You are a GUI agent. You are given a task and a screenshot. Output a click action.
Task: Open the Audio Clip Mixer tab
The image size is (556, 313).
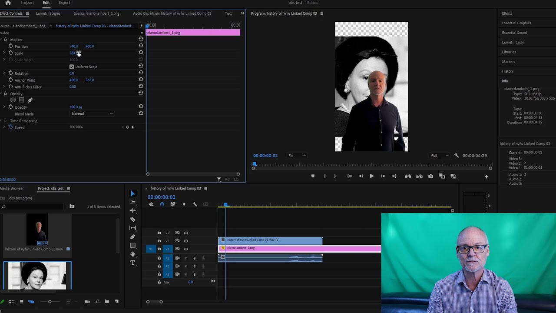point(172,13)
